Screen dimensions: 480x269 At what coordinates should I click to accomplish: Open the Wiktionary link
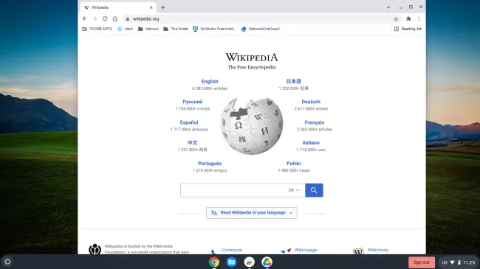pos(378,250)
